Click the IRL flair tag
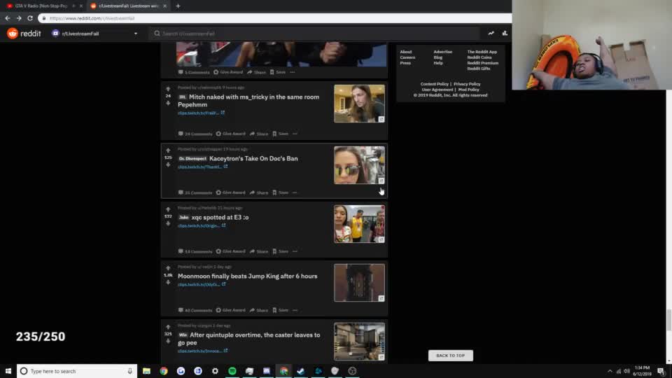 (x=183, y=97)
